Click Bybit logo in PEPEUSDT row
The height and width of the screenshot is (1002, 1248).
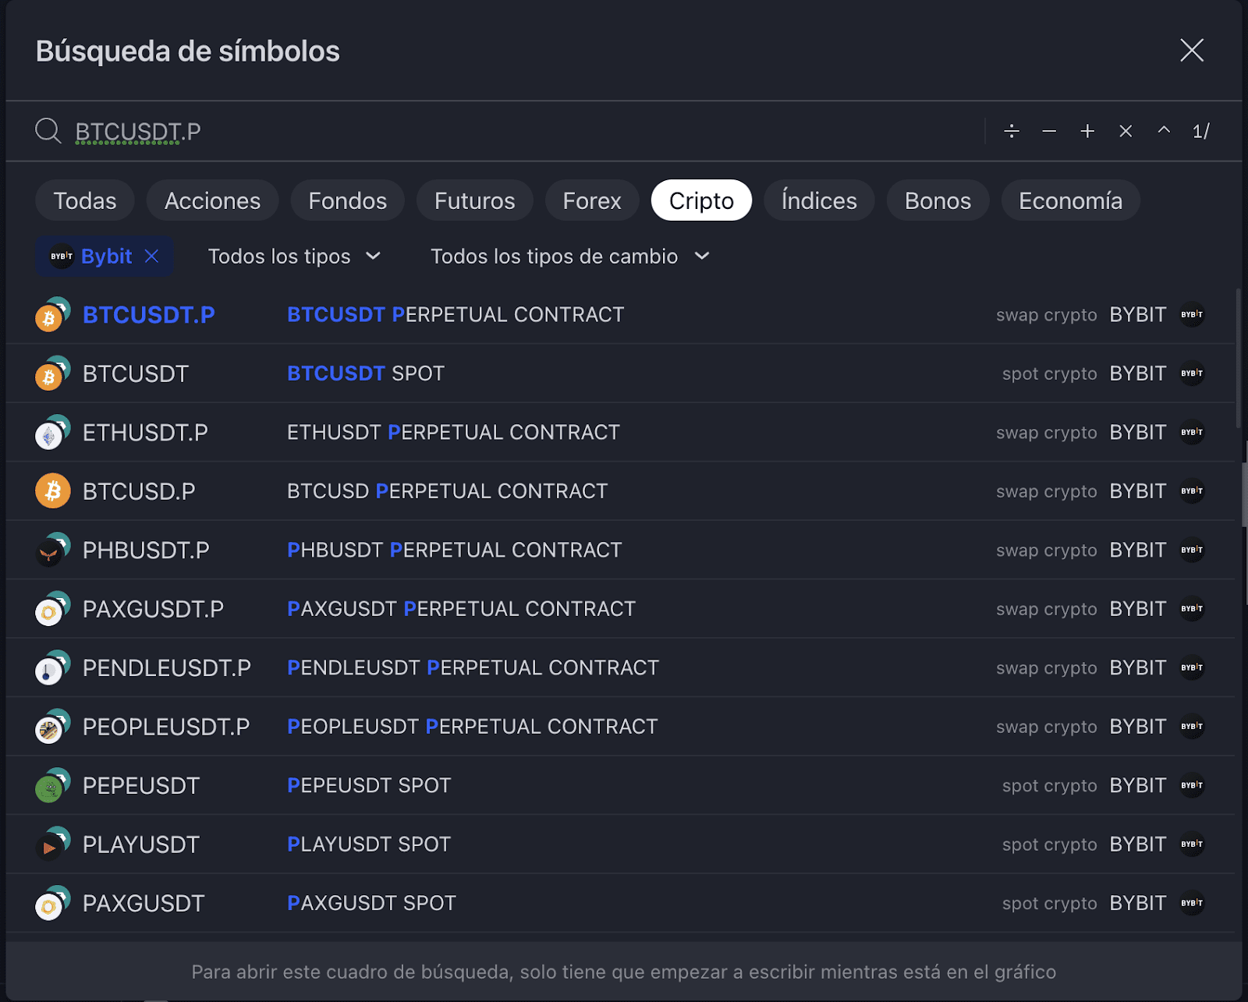coord(1192,785)
